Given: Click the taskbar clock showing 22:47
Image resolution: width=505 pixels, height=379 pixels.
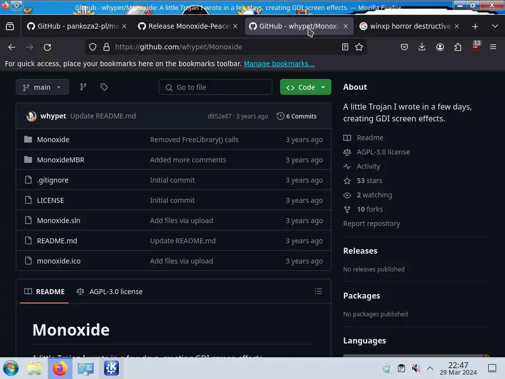Looking at the screenshot, I should (458, 368).
